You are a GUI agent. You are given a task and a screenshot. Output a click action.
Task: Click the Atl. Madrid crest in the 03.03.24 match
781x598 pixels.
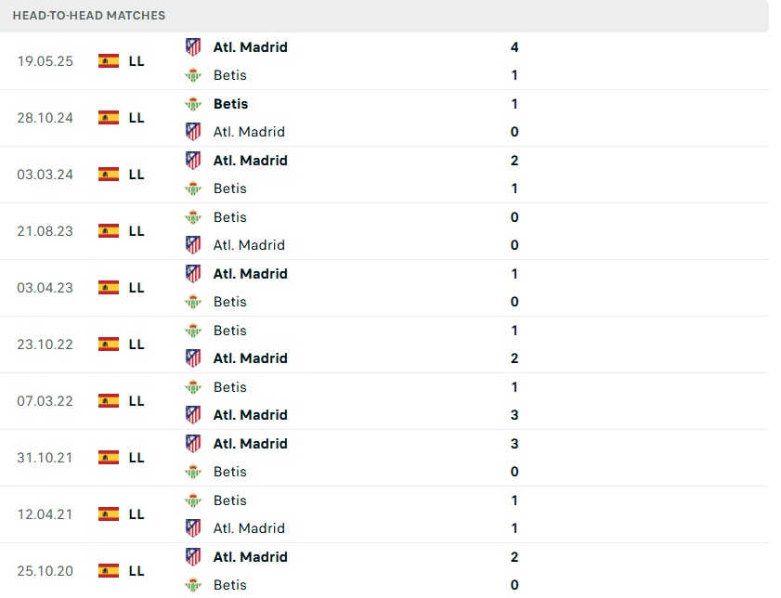pyautogui.click(x=193, y=160)
